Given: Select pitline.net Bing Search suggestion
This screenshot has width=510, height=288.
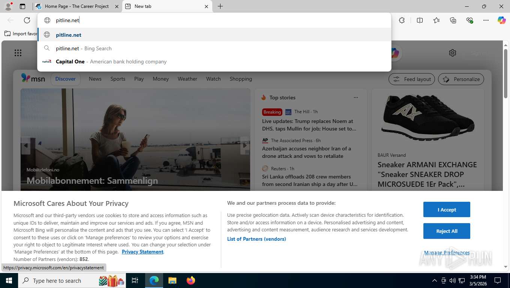Looking at the screenshot, I should (214, 48).
